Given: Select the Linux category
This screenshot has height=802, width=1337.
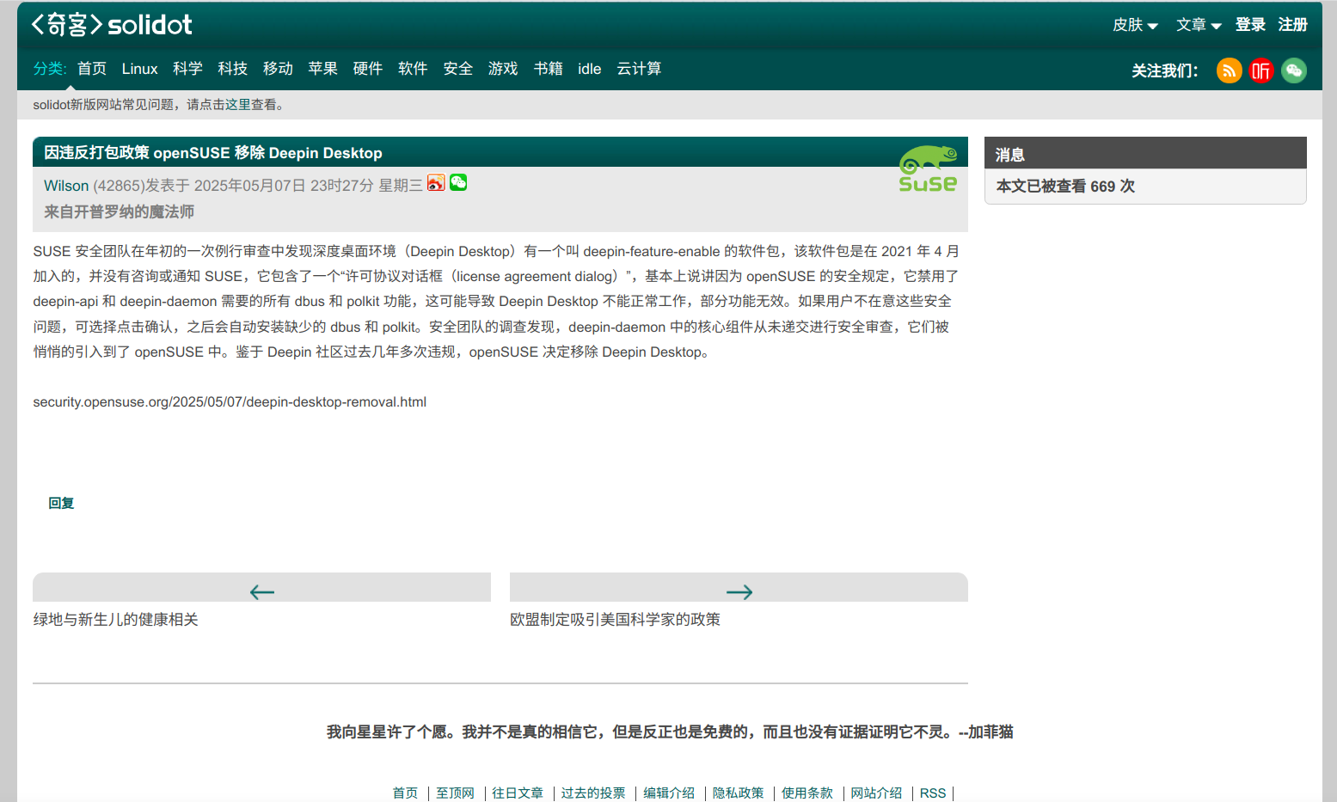Looking at the screenshot, I should tap(139, 69).
